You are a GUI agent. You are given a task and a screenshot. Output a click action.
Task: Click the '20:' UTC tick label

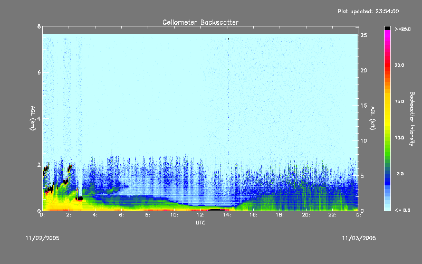coord(306,215)
